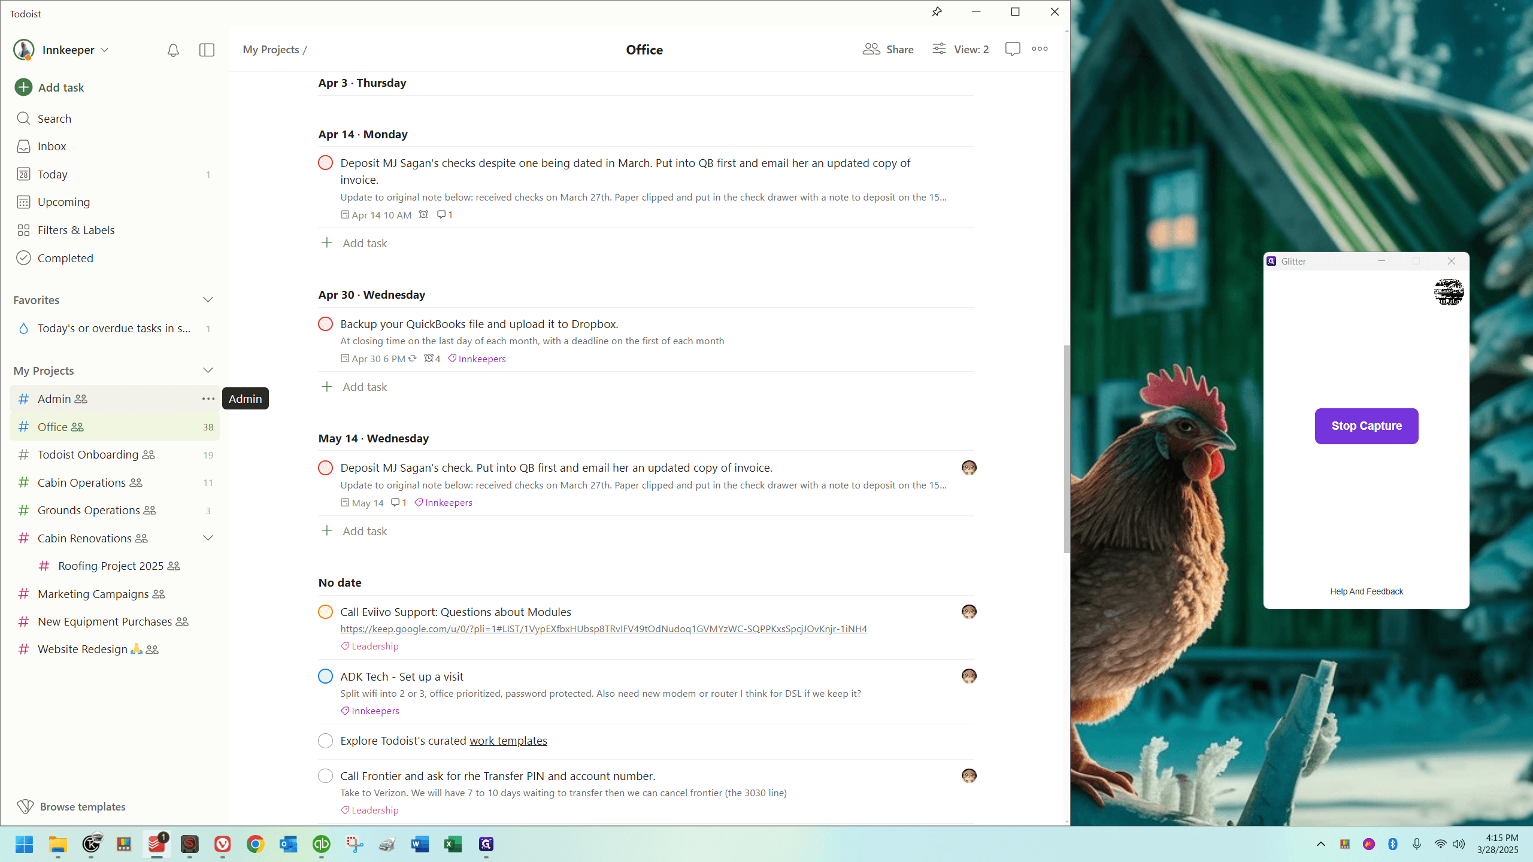Collapse the Favorites section

point(208,300)
